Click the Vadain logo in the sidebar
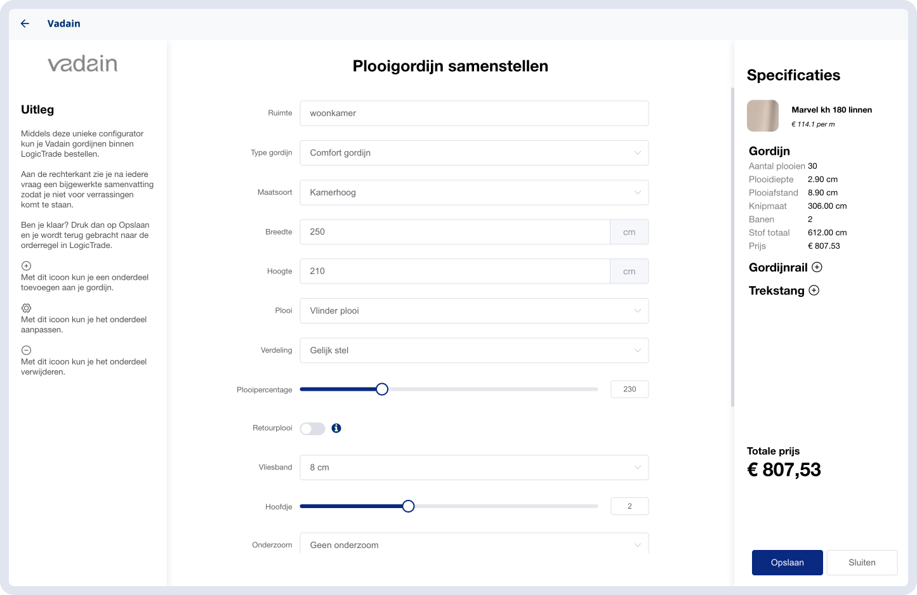The image size is (917, 595). [82, 64]
